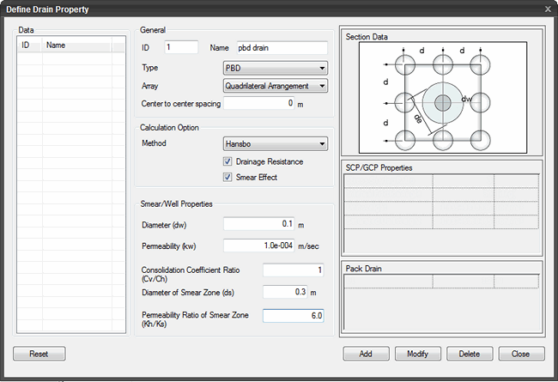This screenshot has width=558, height=382.
Task: Open the Method dropdown showing Hansbo
Action: click(275, 144)
